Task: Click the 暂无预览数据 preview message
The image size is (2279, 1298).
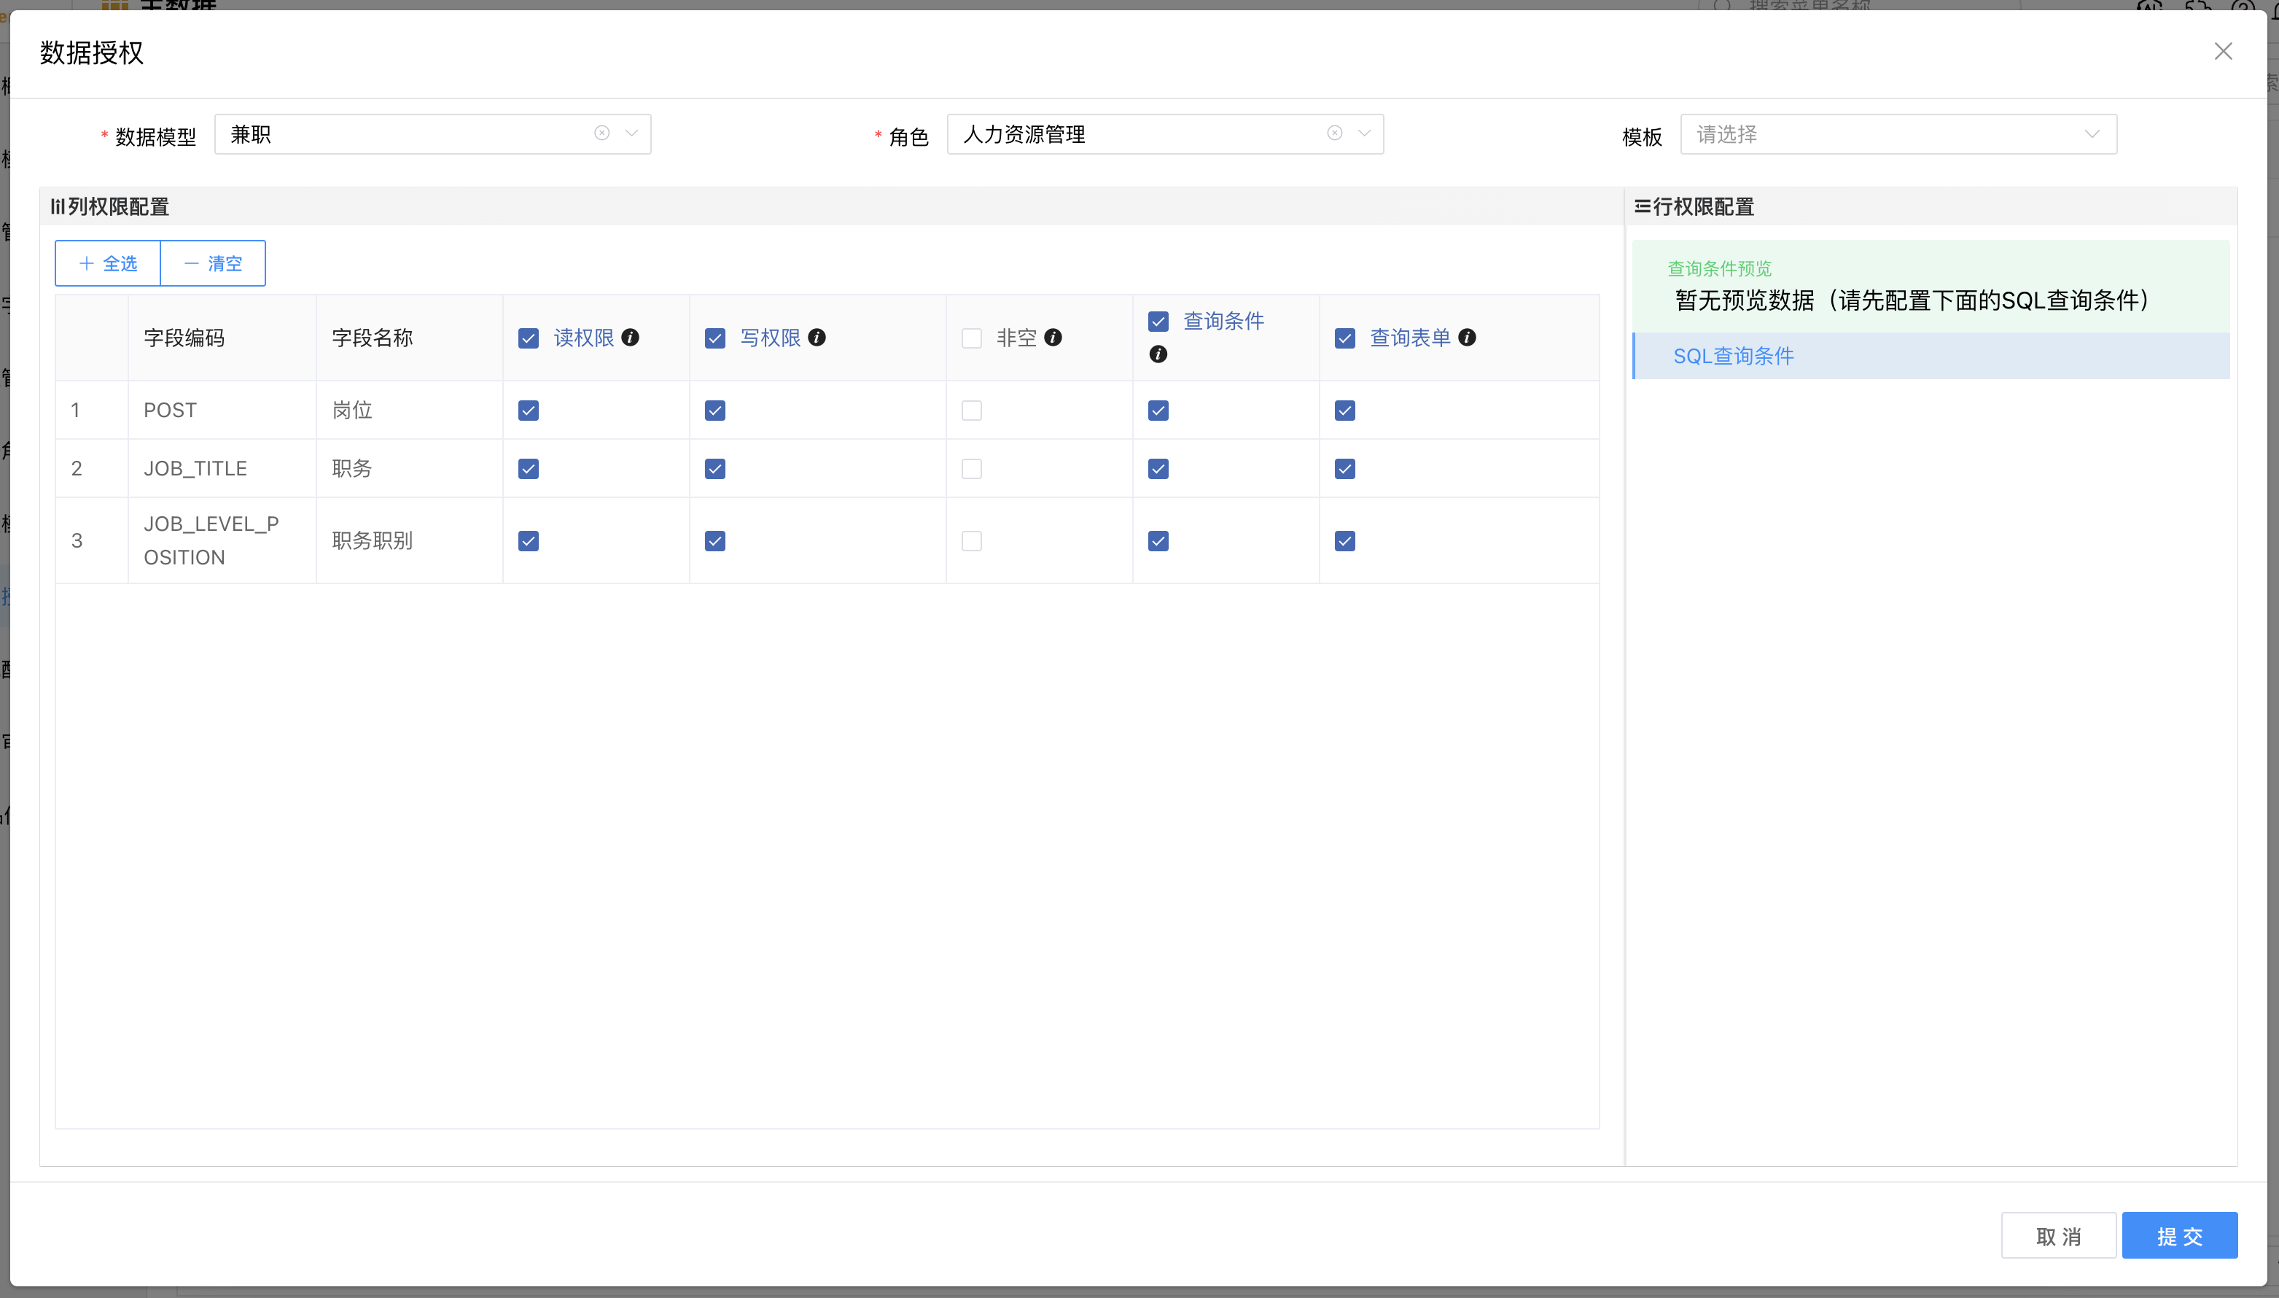Action: click(x=1913, y=300)
